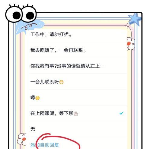
Task: Click the doodle flower with red dot at right edge
Action: (131, 44)
